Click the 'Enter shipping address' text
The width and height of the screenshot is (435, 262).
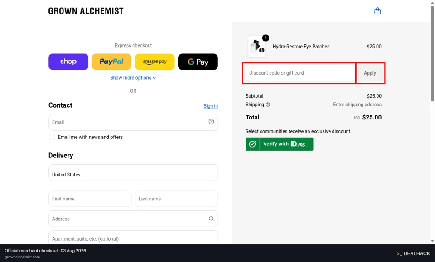click(x=358, y=105)
